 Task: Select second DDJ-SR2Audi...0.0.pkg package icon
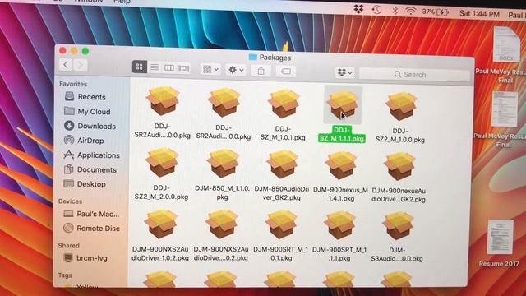point(224,102)
